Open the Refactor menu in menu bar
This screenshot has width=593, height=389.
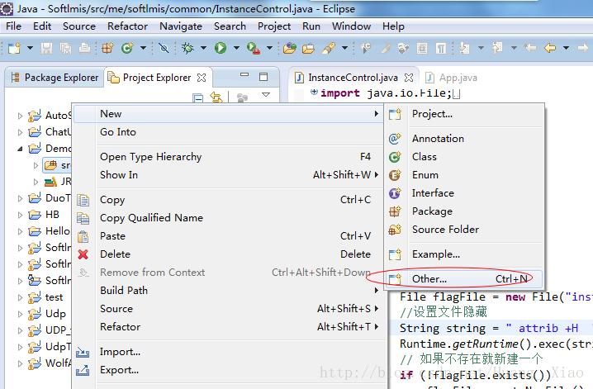pos(127,26)
